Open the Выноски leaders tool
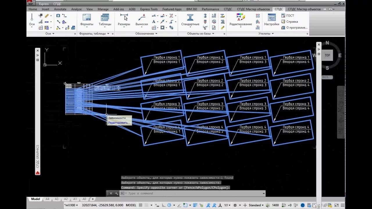This screenshot has height=209, width=372. 142,20
